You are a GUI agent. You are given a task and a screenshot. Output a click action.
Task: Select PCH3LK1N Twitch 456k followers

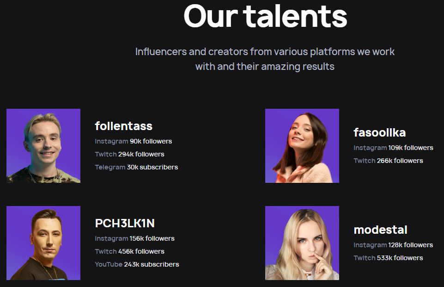(130, 251)
